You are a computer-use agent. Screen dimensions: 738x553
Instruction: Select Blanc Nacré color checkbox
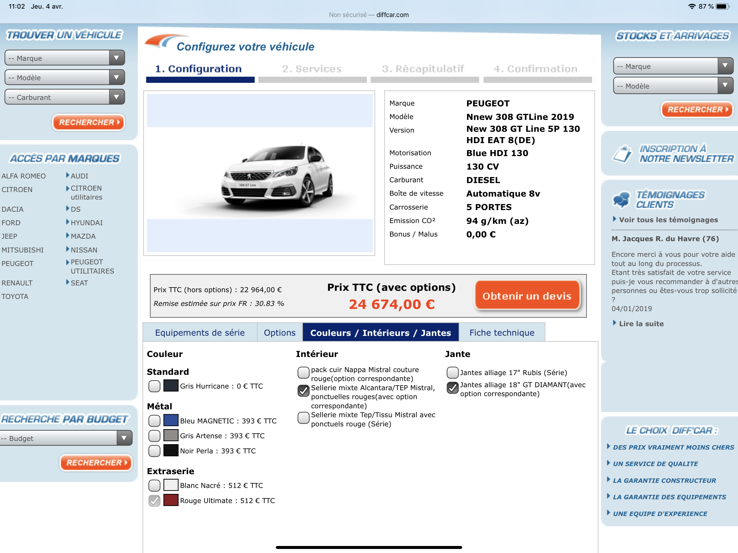click(155, 485)
